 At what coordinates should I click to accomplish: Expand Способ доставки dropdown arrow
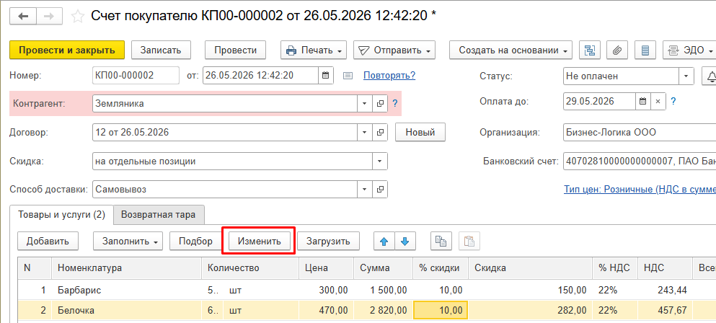point(364,189)
